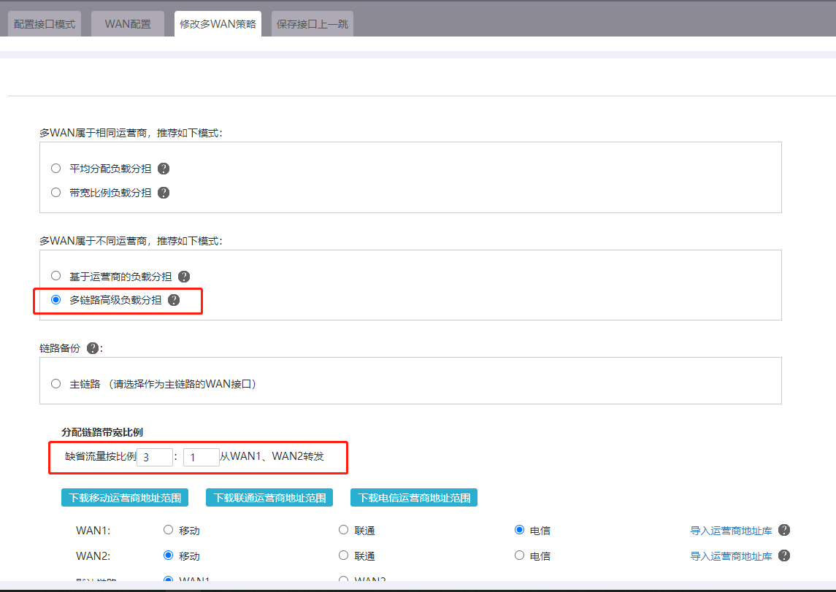
Task: Set WAN2 carrier to 联通
Action: [344, 556]
